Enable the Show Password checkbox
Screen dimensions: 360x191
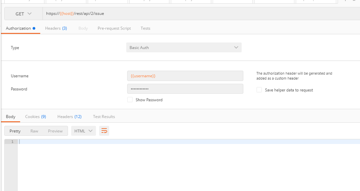(x=130, y=100)
